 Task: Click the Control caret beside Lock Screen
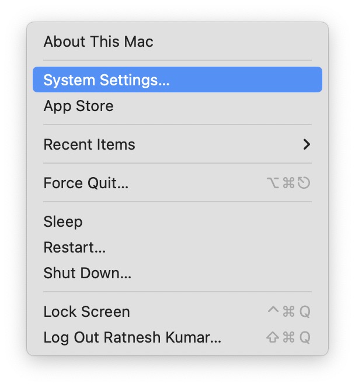tap(273, 310)
